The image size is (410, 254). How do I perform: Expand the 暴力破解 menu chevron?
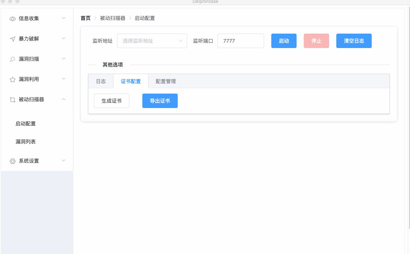point(64,38)
